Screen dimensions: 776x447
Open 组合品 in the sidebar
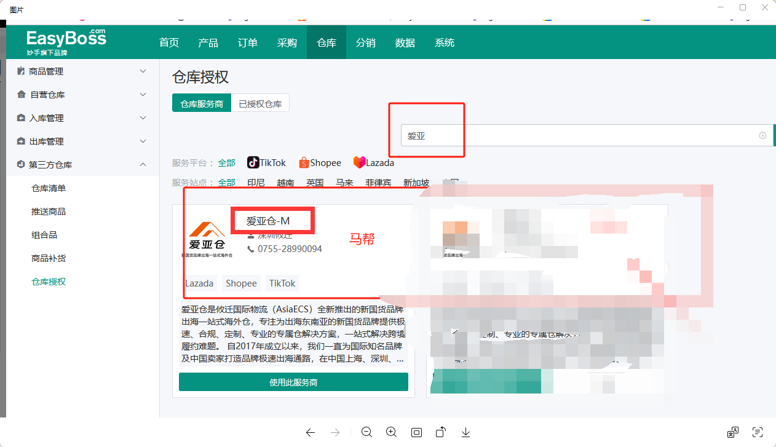44,235
